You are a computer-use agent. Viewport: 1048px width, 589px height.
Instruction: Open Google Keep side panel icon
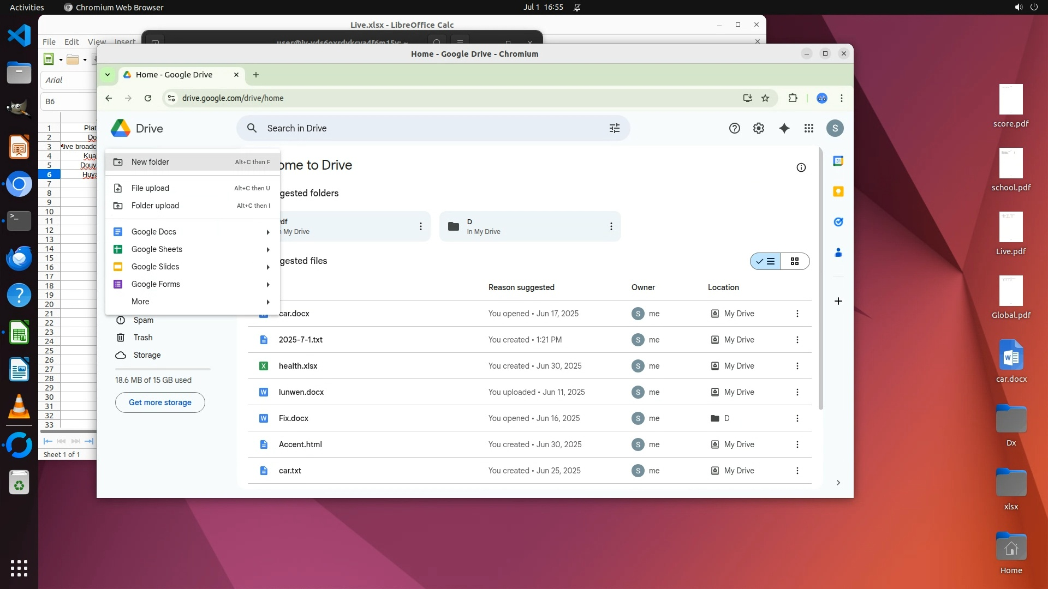838,191
